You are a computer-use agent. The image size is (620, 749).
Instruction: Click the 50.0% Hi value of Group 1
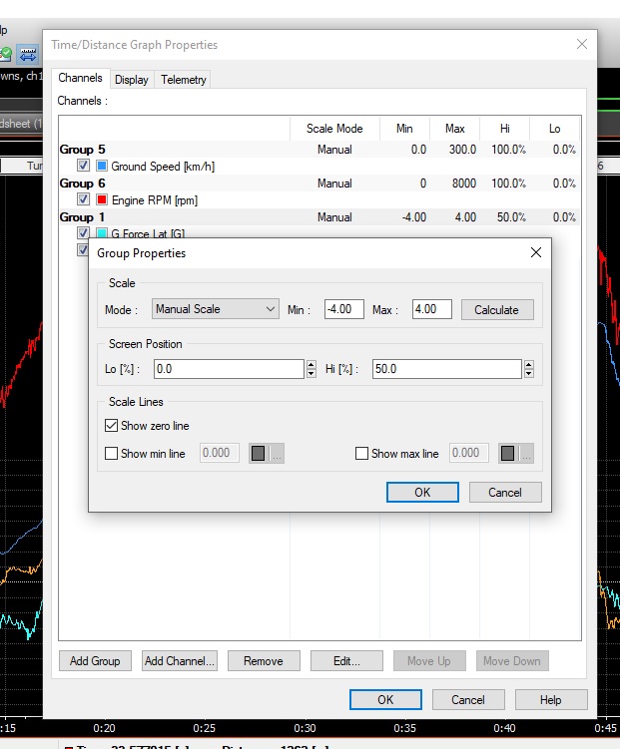point(511,217)
